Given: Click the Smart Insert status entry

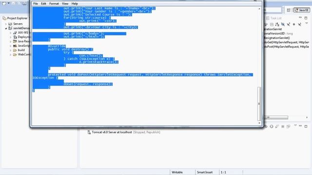Looking at the screenshot, I should pyautogui.click(x=205, y=172).
